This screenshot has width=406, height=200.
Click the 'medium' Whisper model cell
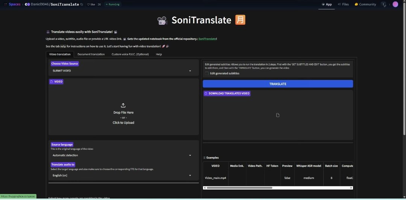point(309,178)
